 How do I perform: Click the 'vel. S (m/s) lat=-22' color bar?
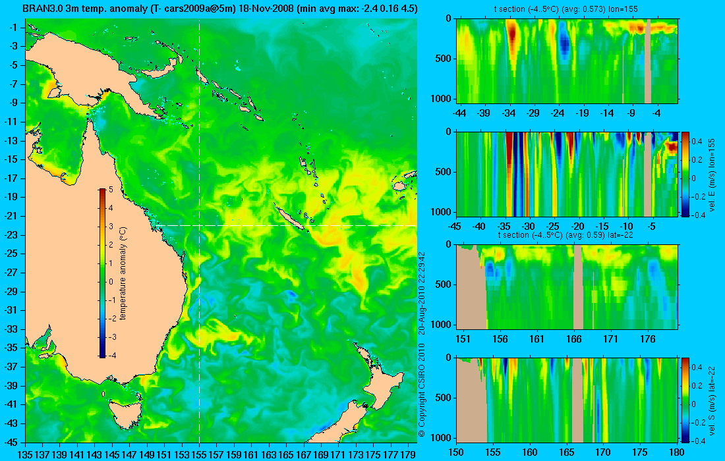[685, 400]
